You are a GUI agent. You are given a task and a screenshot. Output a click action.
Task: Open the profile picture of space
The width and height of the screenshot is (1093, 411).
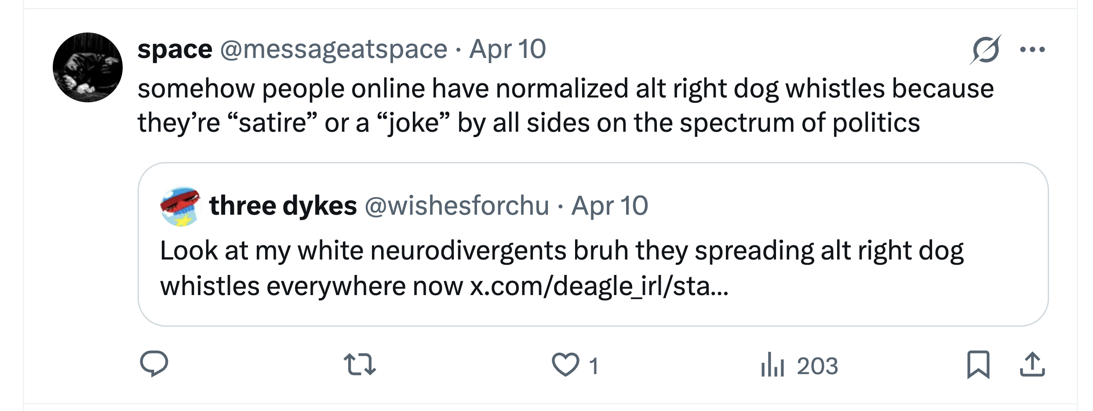tap(87, 67)
